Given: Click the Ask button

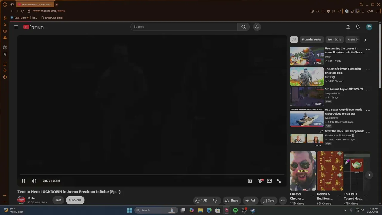Looking at the screenshot, I should pyautogui.click(x=250, y=200).
